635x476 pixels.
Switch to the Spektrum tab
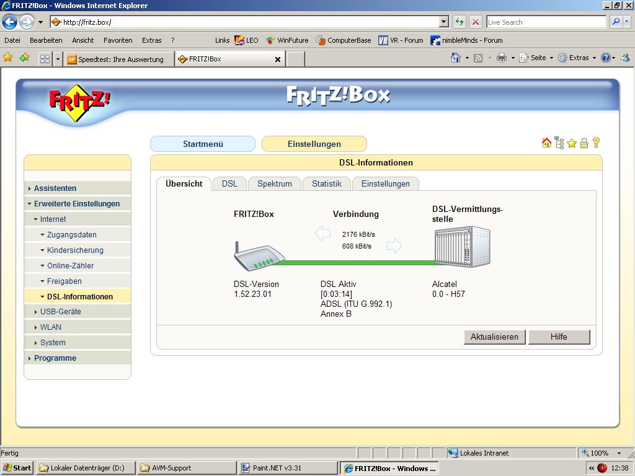(x=275, y=183)
